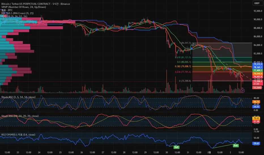Click the 13.34K volume tag
The image size is (264, 155).
click(257, 88)
